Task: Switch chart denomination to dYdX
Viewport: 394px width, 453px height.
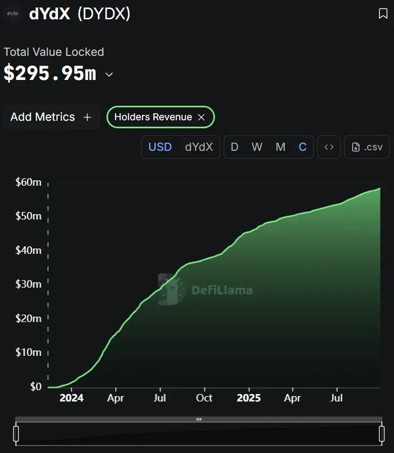Action: click(199, 147)
